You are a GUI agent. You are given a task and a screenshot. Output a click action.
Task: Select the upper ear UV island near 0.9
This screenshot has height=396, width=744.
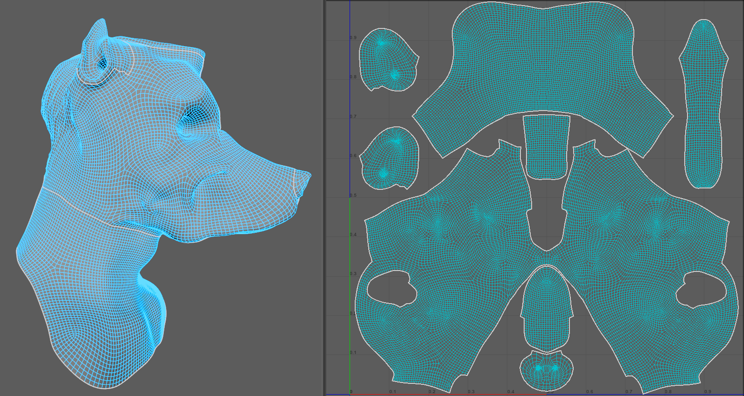coord(388,60)
